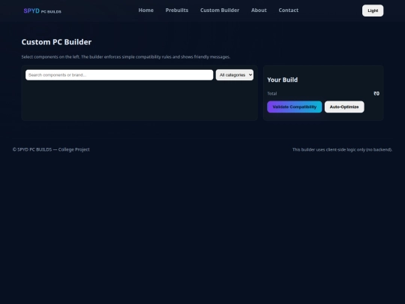Screen dimensions: 405x304
Task: Open the Prebuilts nav link
Action: tap(177, 11)
